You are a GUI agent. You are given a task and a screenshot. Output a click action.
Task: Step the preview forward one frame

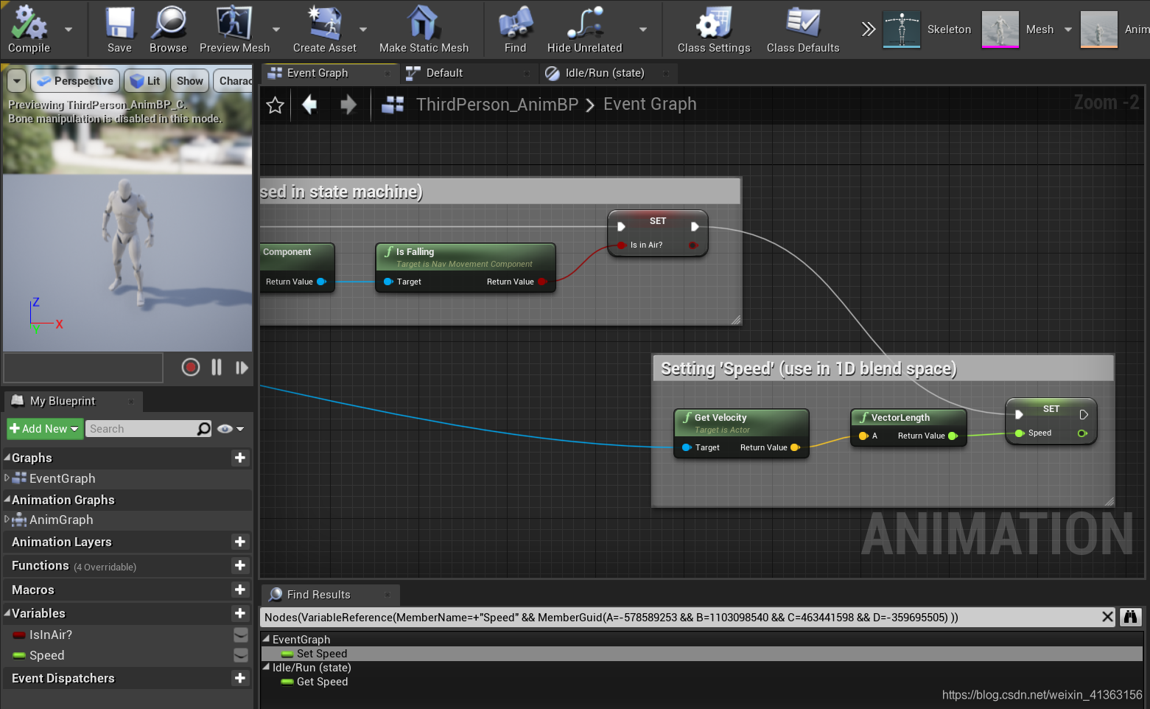coord(242,367)
